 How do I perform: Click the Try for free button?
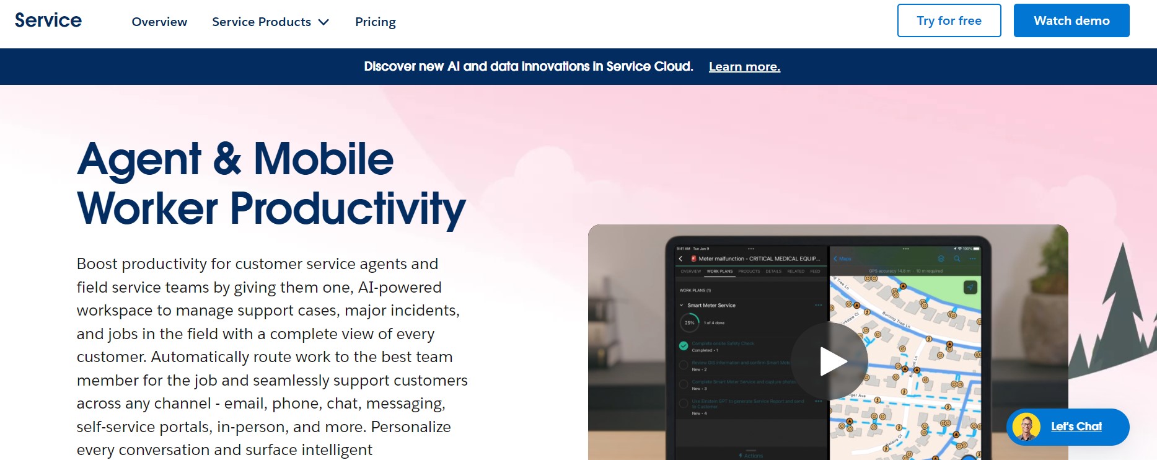949,20
